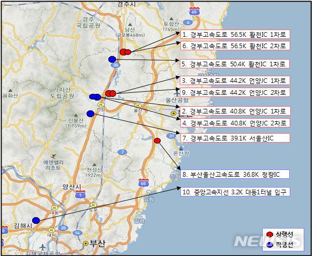Select label 1 경부고속도로 56.5K 활천IC 1차로
This screenshot has height=256, width=312.
[235, 35]
